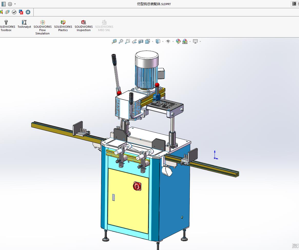Expand the View Settings dropdown arrow

(200, 41)
